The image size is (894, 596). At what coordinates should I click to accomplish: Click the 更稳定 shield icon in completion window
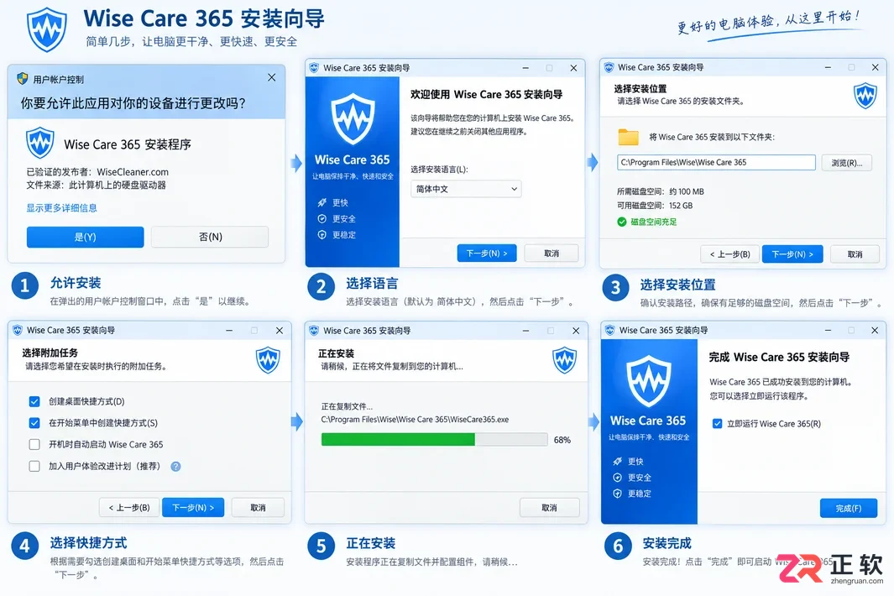point(618,494)
